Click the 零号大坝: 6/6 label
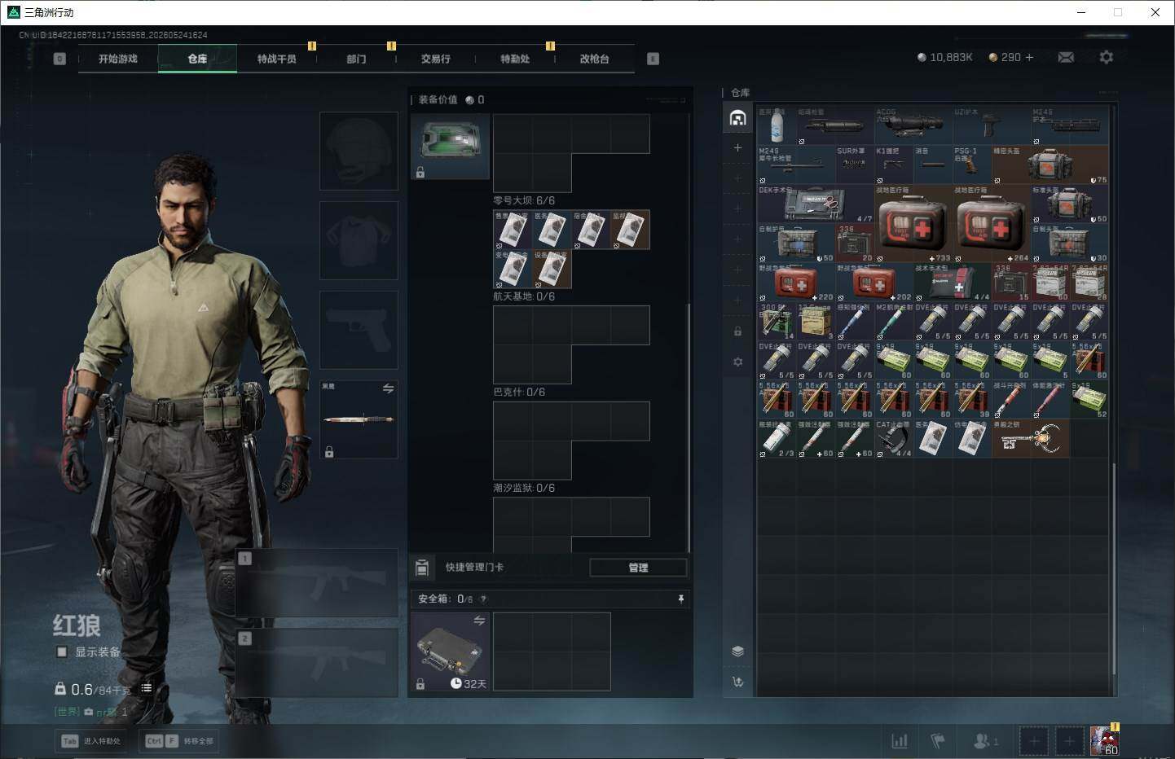Viewport: 1175px width, 759px height. pos(524,200)
